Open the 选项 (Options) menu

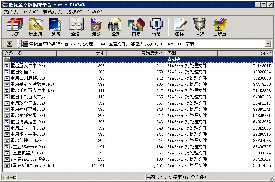point(74,12)
